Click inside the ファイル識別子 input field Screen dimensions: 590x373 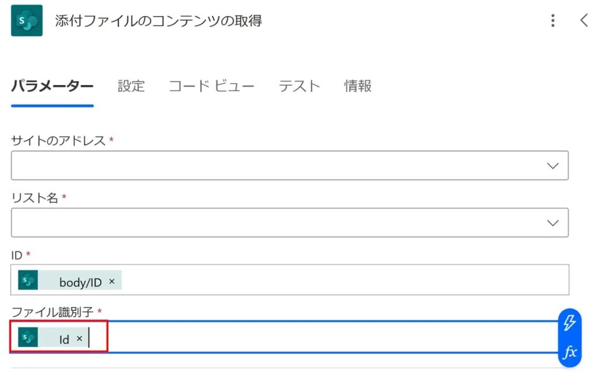[x=323, y=337]
